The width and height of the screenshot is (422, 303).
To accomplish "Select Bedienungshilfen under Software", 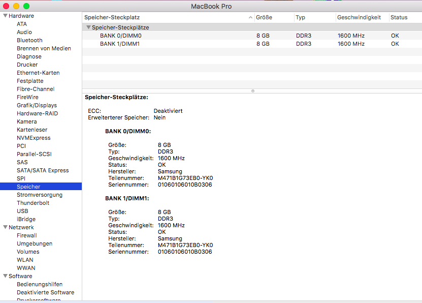I will coord(40,284).
